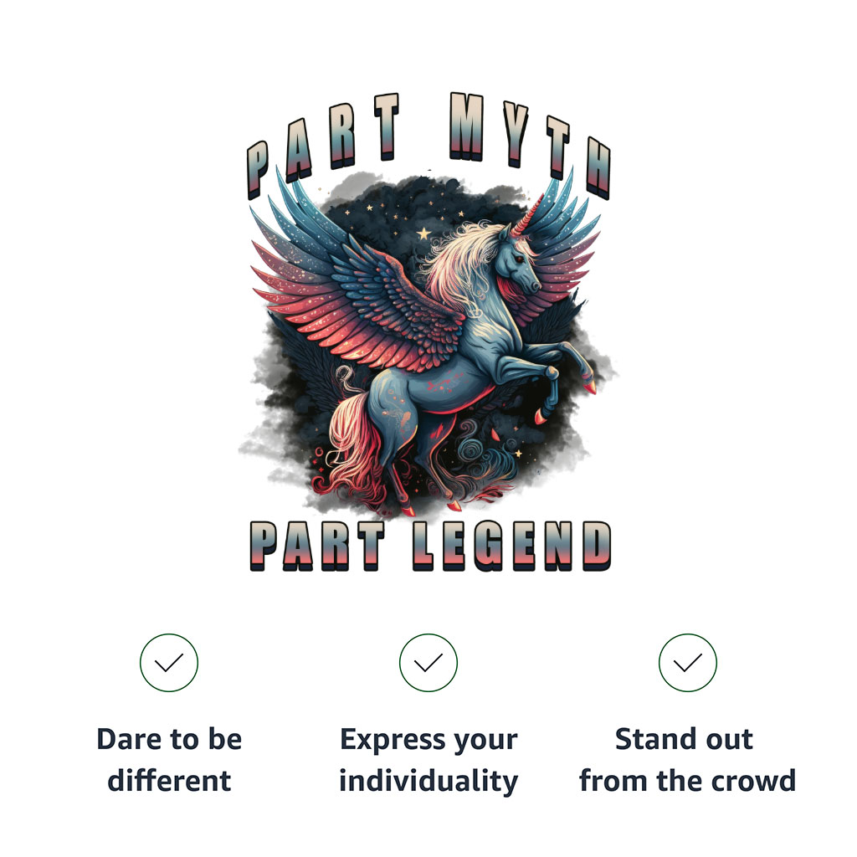Screen dimensions: 857x857
Task: Tap the checkmark icon above Stand out
Action: [x=687, y=663]
